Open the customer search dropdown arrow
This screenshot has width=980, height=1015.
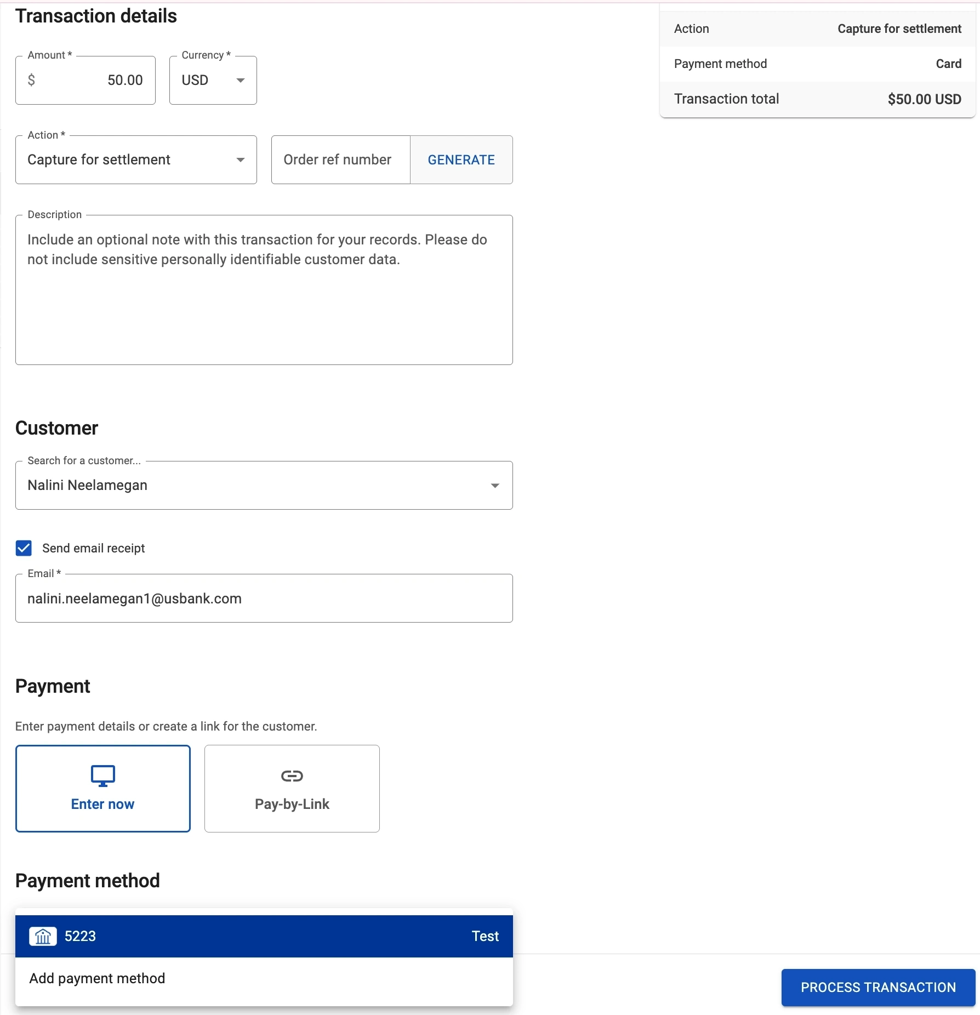[494, 486]
